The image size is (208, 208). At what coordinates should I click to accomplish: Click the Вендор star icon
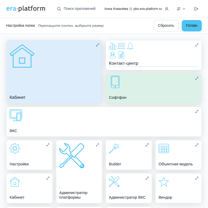coord(164,182)
